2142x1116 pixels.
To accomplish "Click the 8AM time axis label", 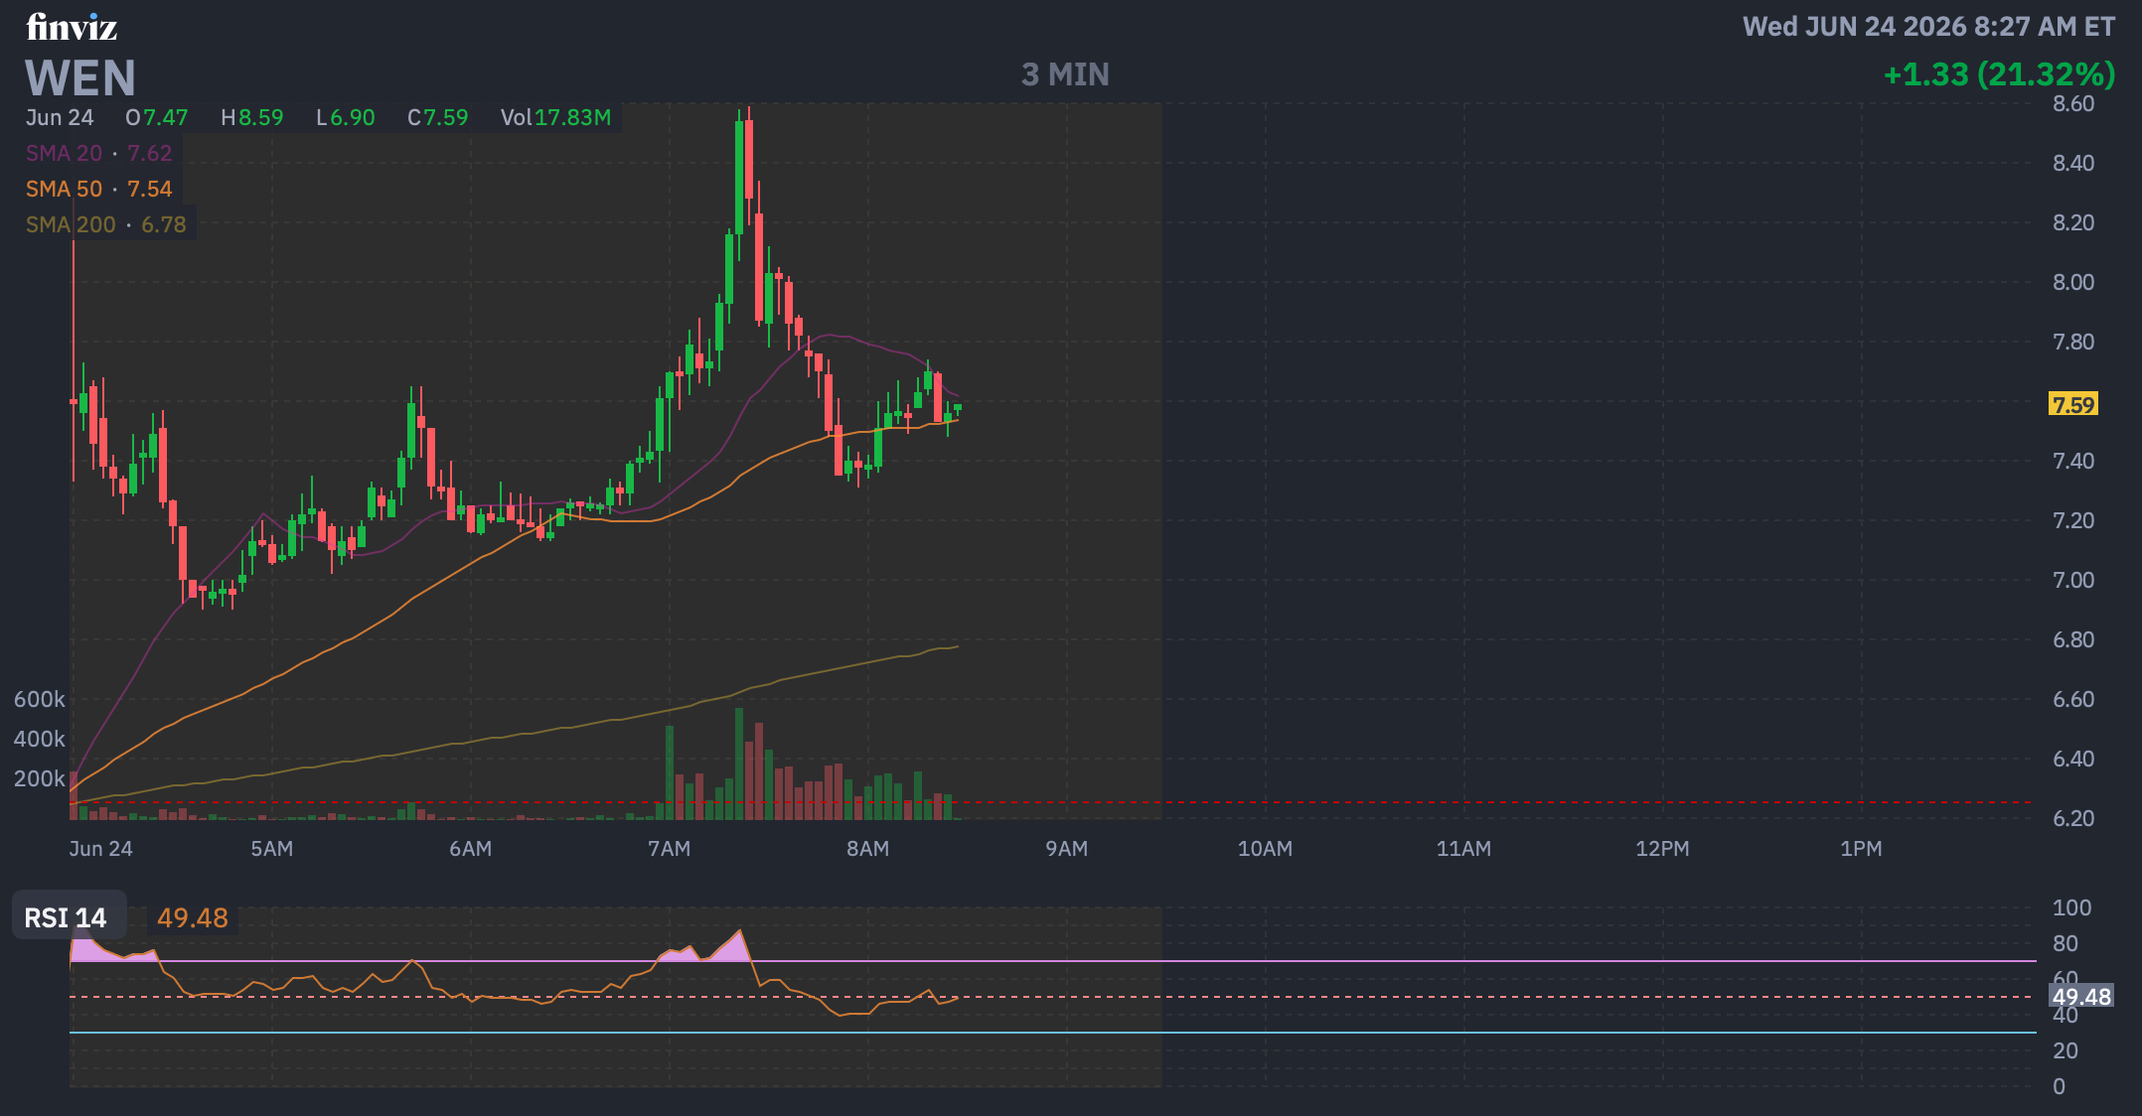I will click(867, 849).
